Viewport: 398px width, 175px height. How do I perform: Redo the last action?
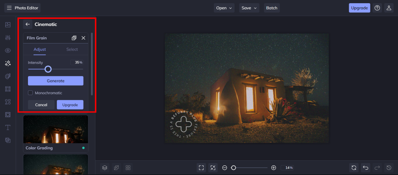[x=377, y=168]
